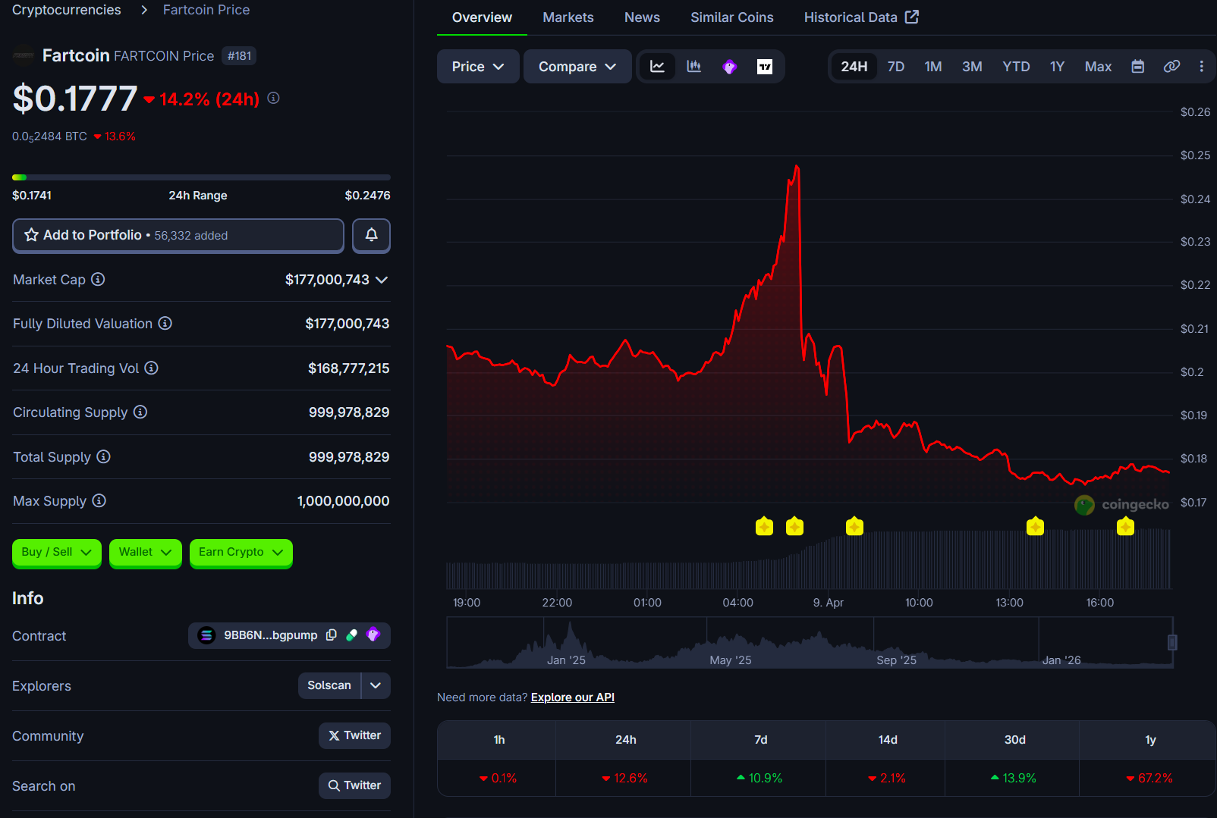
Task: Click the chart link share icon
Action: (x=1171, y=67)
